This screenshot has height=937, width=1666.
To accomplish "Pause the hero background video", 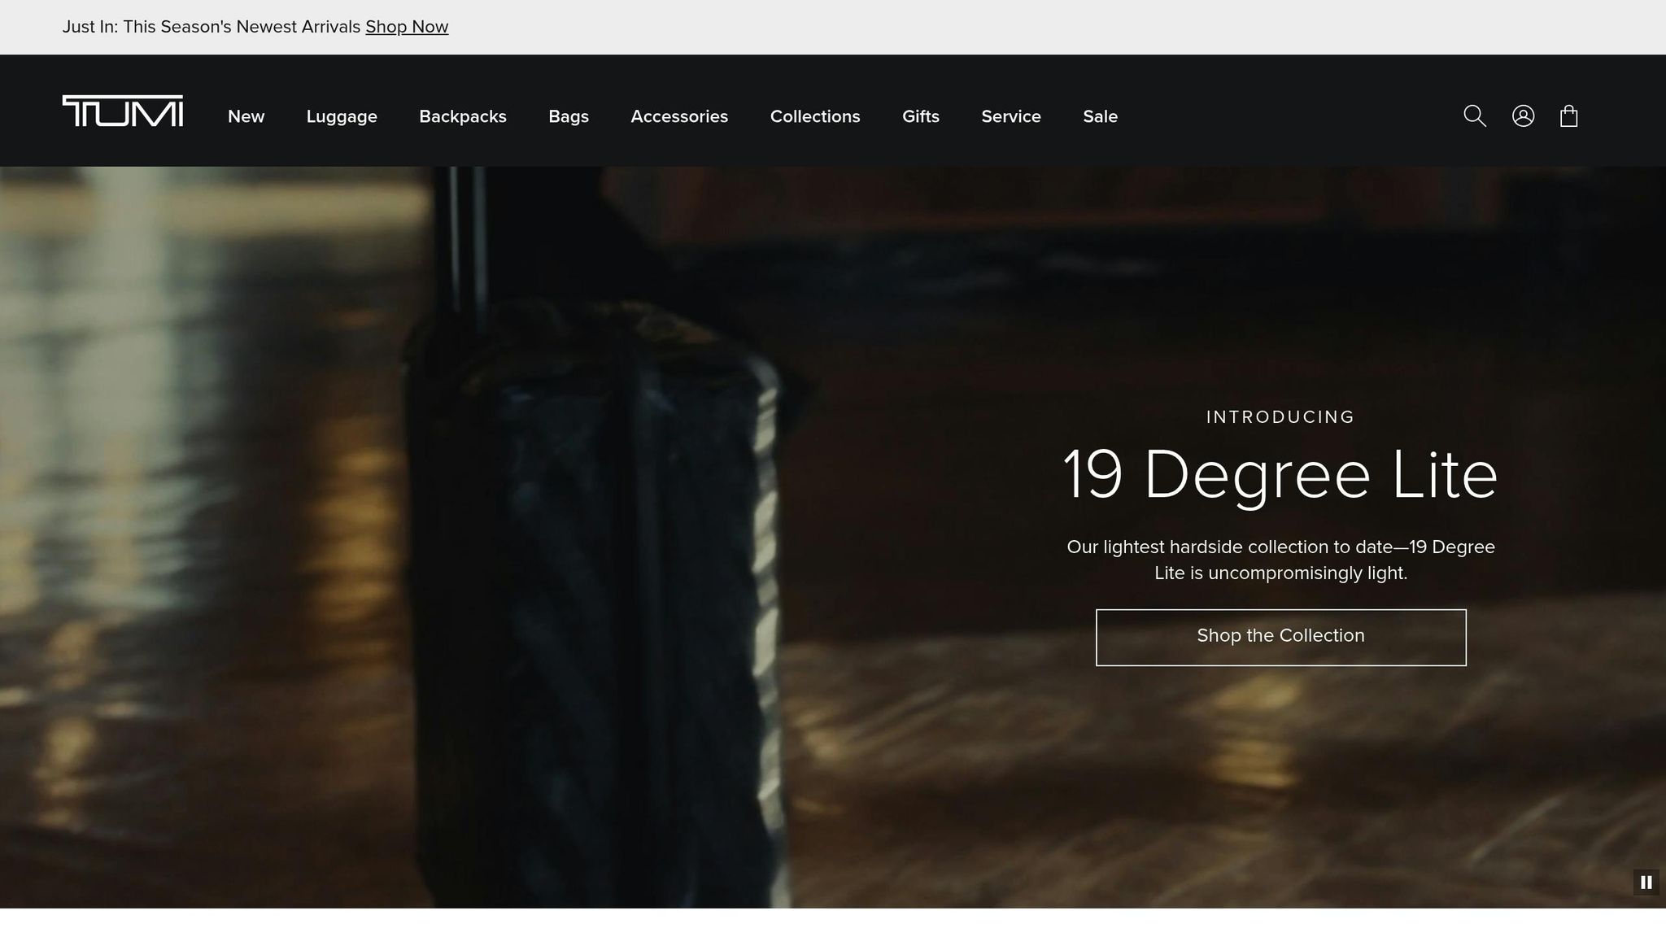I will click(x=1646, y=883).
